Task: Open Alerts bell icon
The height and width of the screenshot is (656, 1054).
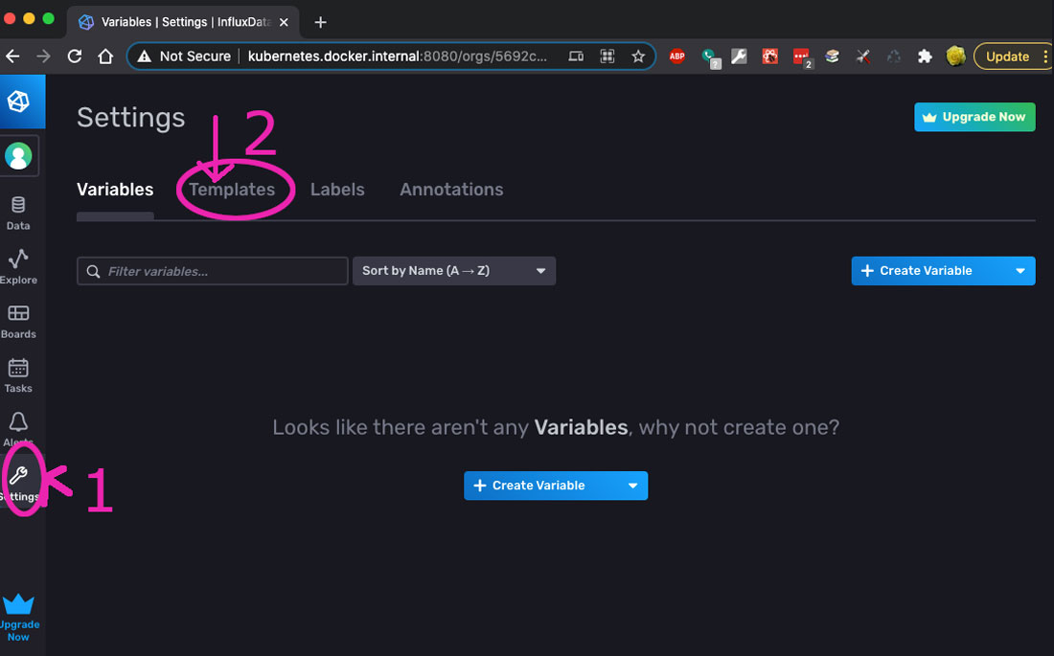Action: (x=18, y=427)
